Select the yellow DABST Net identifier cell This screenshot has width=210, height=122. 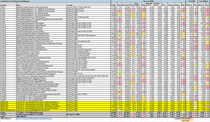point(8,104)
